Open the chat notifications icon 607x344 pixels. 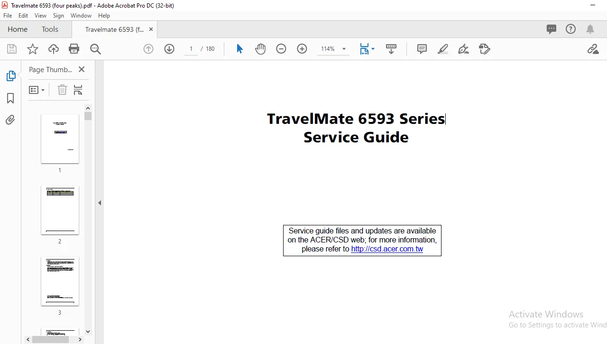[552, 29]
